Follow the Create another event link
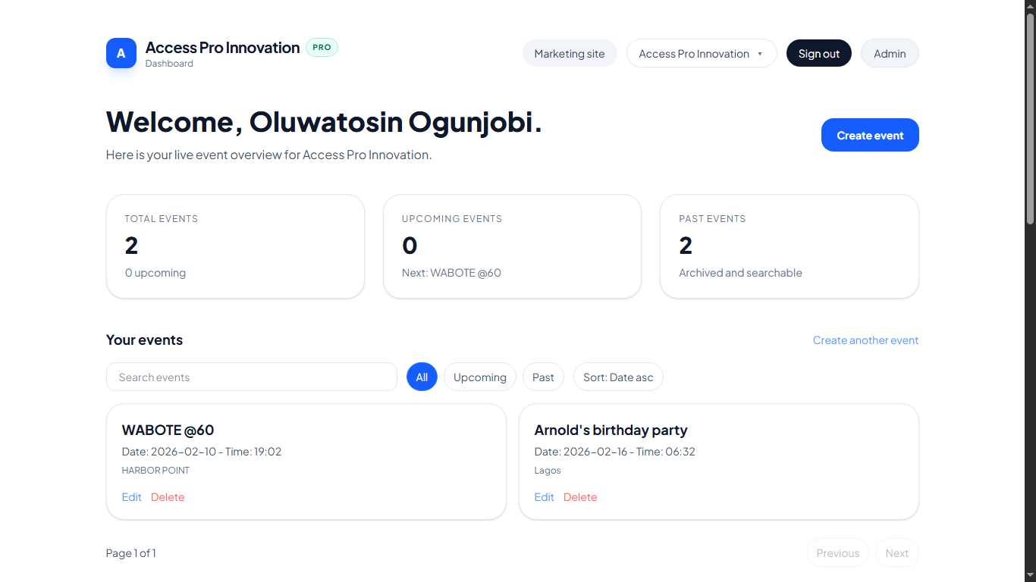Screen dimensions: 1036x582 [x=865, y=340]
